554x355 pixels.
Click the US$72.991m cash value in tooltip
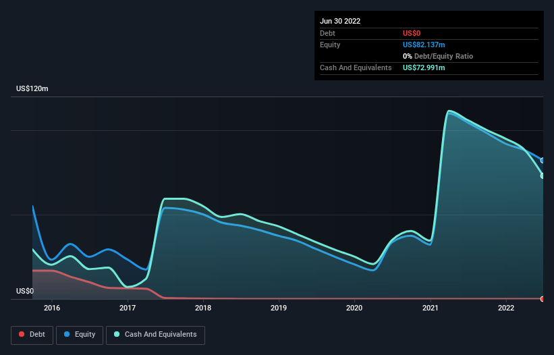coord(424,67)
